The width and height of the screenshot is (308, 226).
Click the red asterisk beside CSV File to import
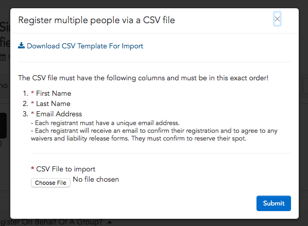pyautogui.click(x=32, y=168)
